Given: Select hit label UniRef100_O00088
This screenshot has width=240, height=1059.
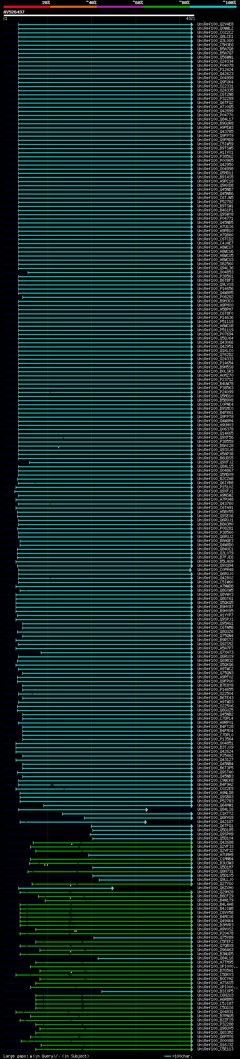Looking at the screenshot, I should (215, 1041).
